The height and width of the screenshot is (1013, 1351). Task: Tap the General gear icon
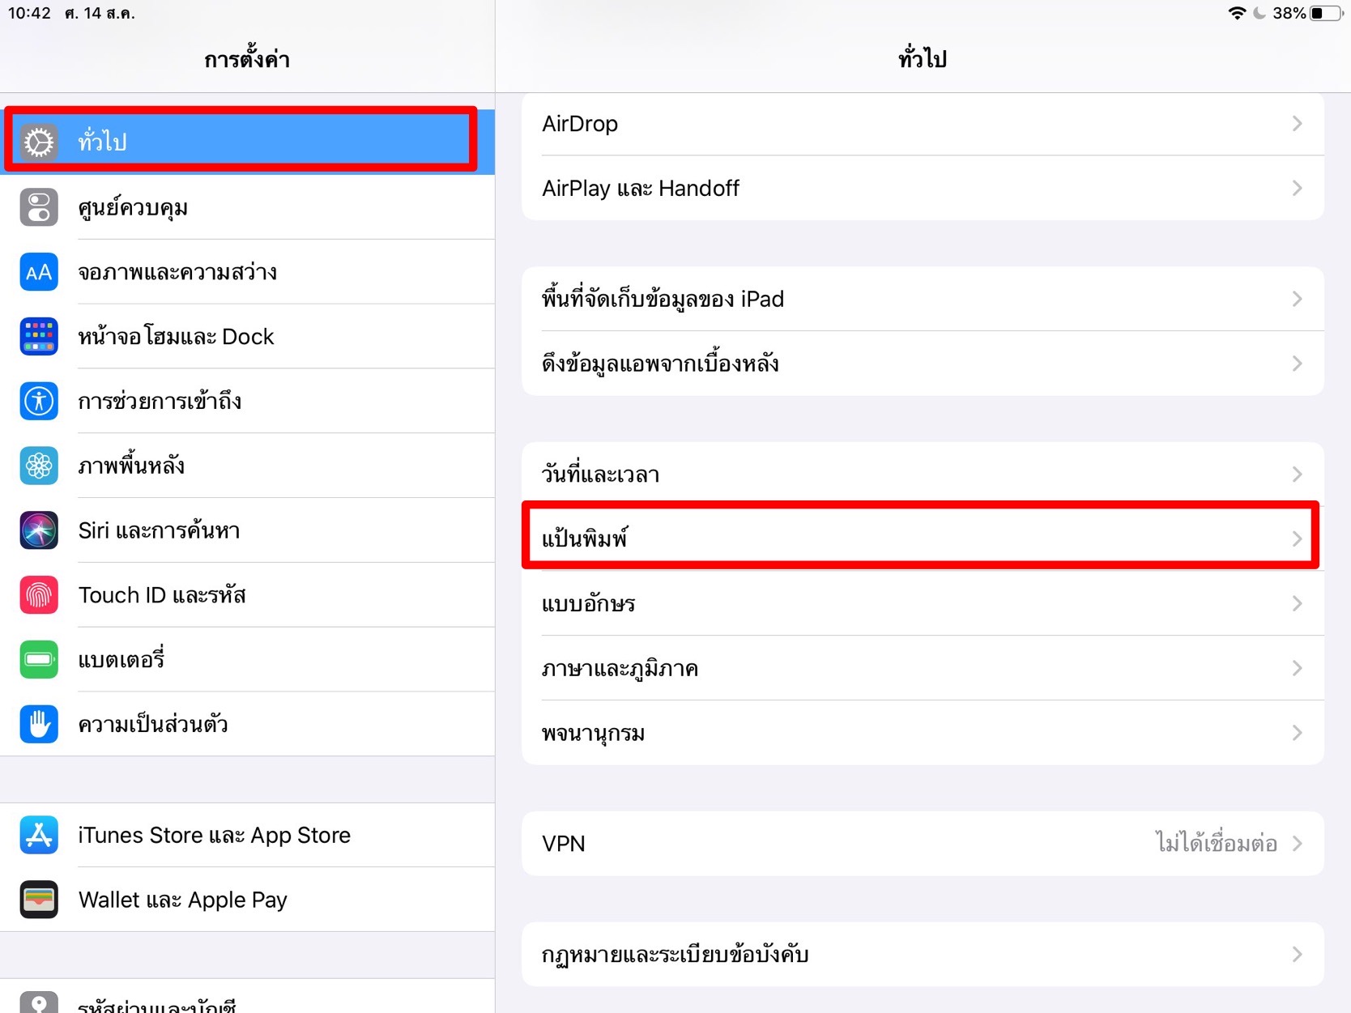pyautogui.click(x=39, y=142)
